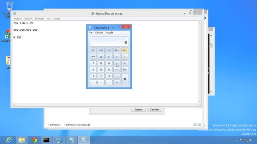Open Google Chrome from taskbar
The image size is (257, 144).
tap(34, 140)
